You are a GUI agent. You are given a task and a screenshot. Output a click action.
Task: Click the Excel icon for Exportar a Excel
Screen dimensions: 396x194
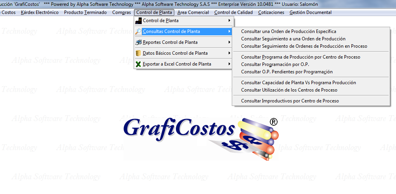click(139, 64)
